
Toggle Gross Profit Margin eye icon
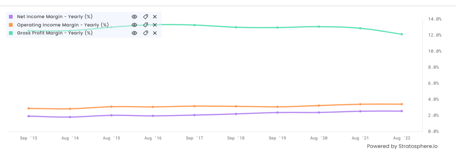[135, 33]
